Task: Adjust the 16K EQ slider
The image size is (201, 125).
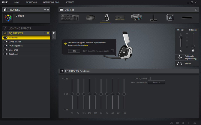Action: click(124, 94)
